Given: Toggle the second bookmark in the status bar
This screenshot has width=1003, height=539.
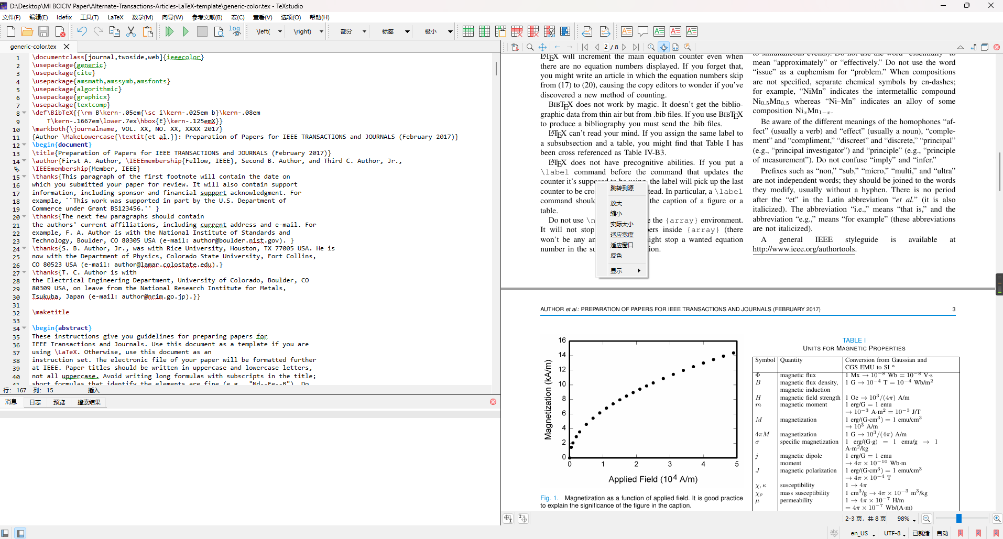Looking at the screenshot, I should (978, 533).
